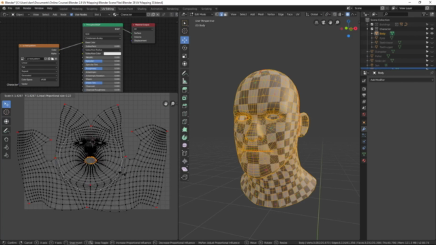Open the Edit Mode dropdown
Screen dimensions: 436x245
coord(202,14)
